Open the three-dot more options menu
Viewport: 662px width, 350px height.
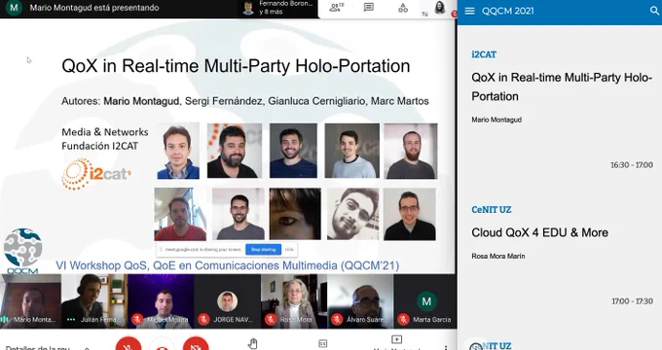click(x=446, y=347)
